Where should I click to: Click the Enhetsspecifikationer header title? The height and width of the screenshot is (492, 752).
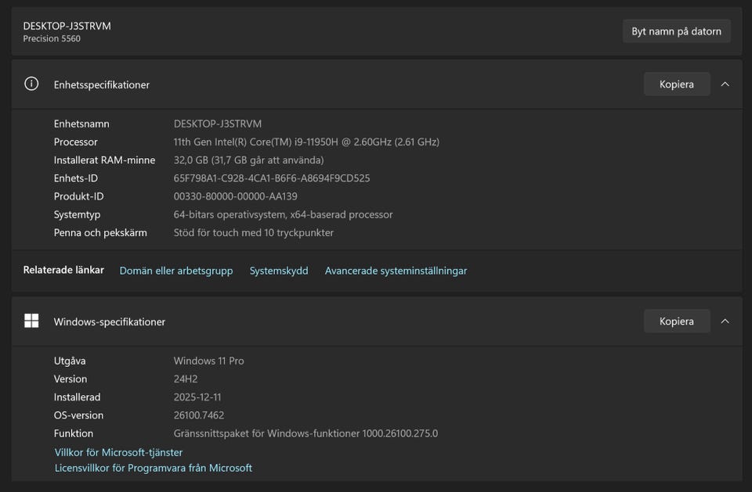pos(101,84)
